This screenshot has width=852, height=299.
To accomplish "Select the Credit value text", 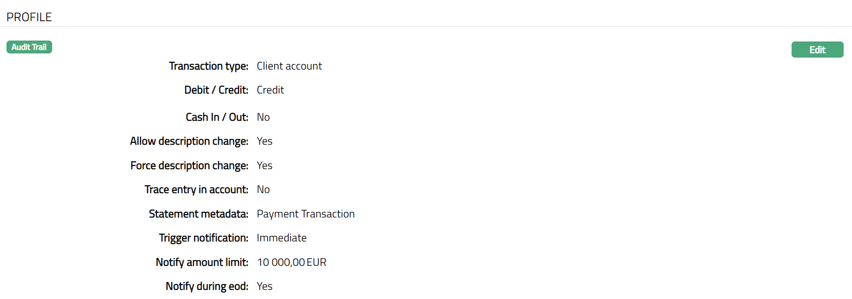I will (270, 90).
